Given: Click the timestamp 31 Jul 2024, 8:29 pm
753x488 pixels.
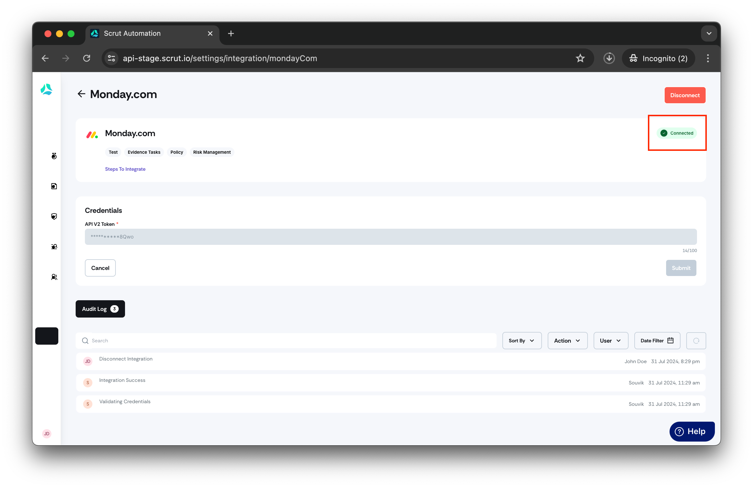Looking at the screenshot, I should coord(675,361).
